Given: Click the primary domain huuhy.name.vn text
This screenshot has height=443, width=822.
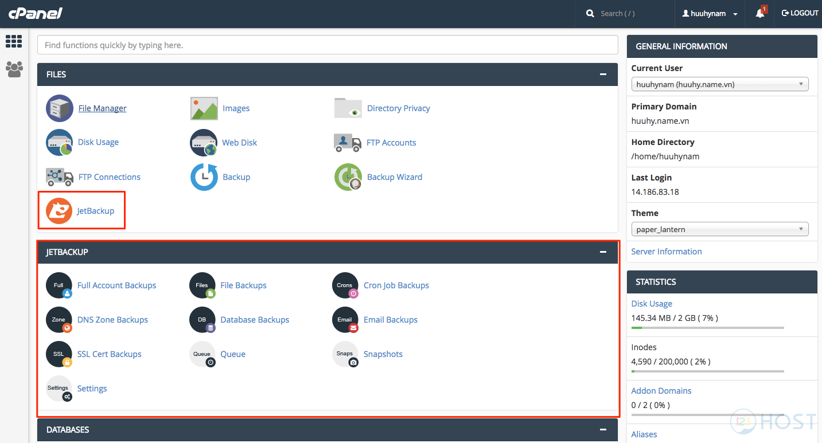Looking at the screenshot, I should [x=660, y=121].
